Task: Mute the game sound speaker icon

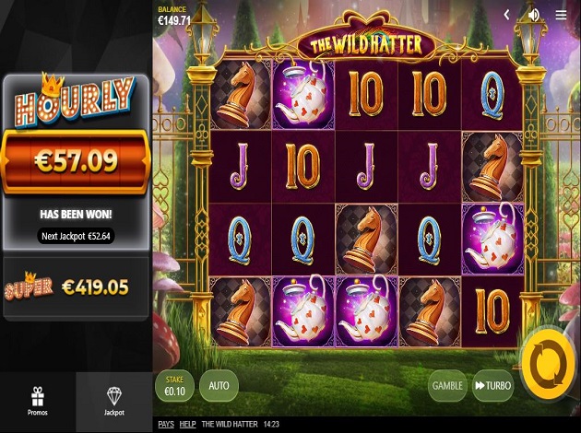Action: tap(534, 15)
